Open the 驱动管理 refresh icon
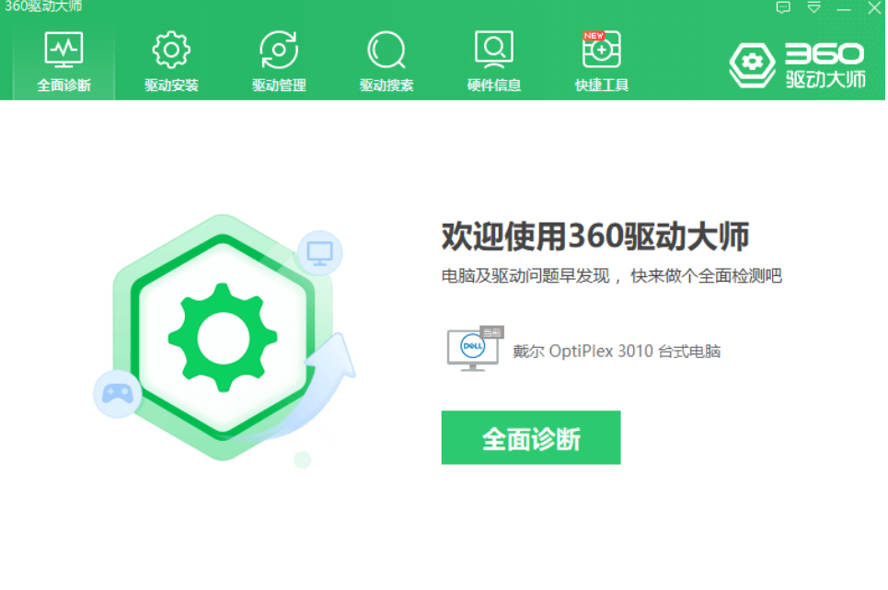 (277, 47)
